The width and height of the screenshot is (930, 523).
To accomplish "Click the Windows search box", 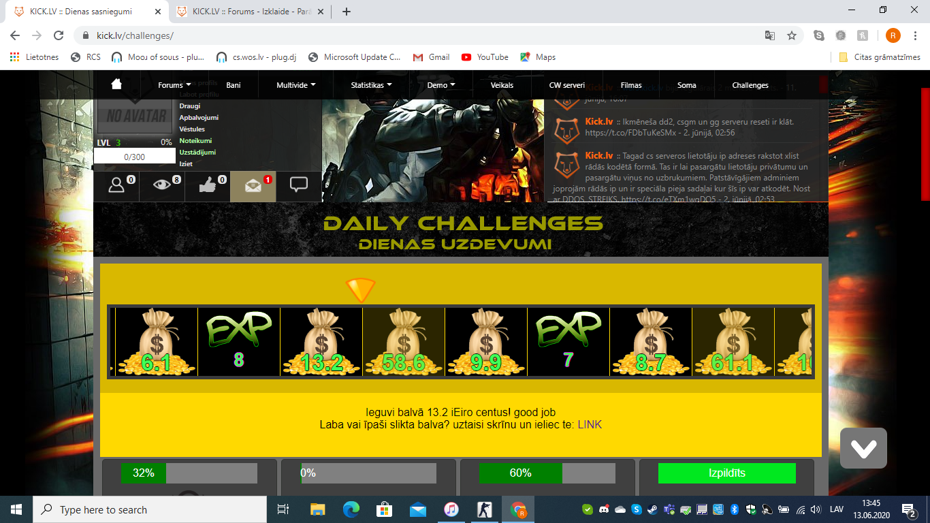I will [x=149, y=509].
